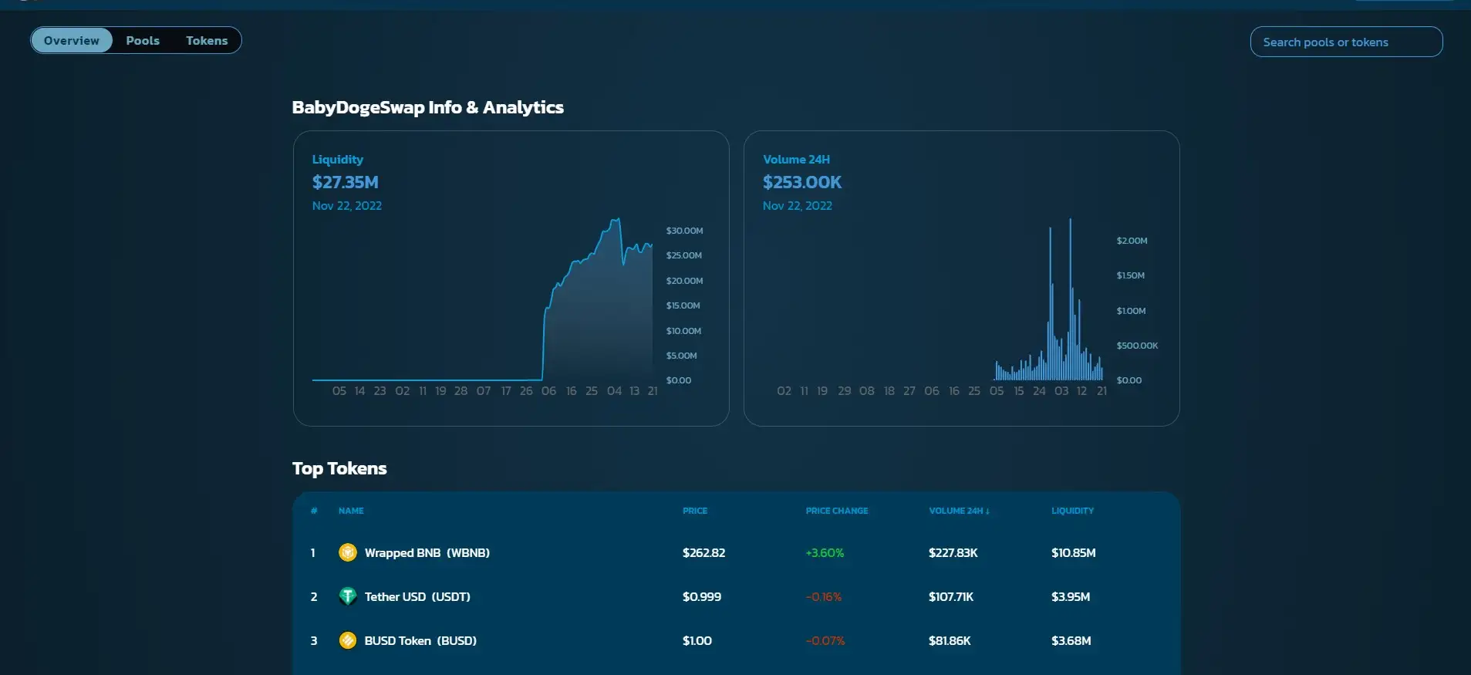Sort by Name column header
The height and width of the screenshot is (675, 1471).
351,511
